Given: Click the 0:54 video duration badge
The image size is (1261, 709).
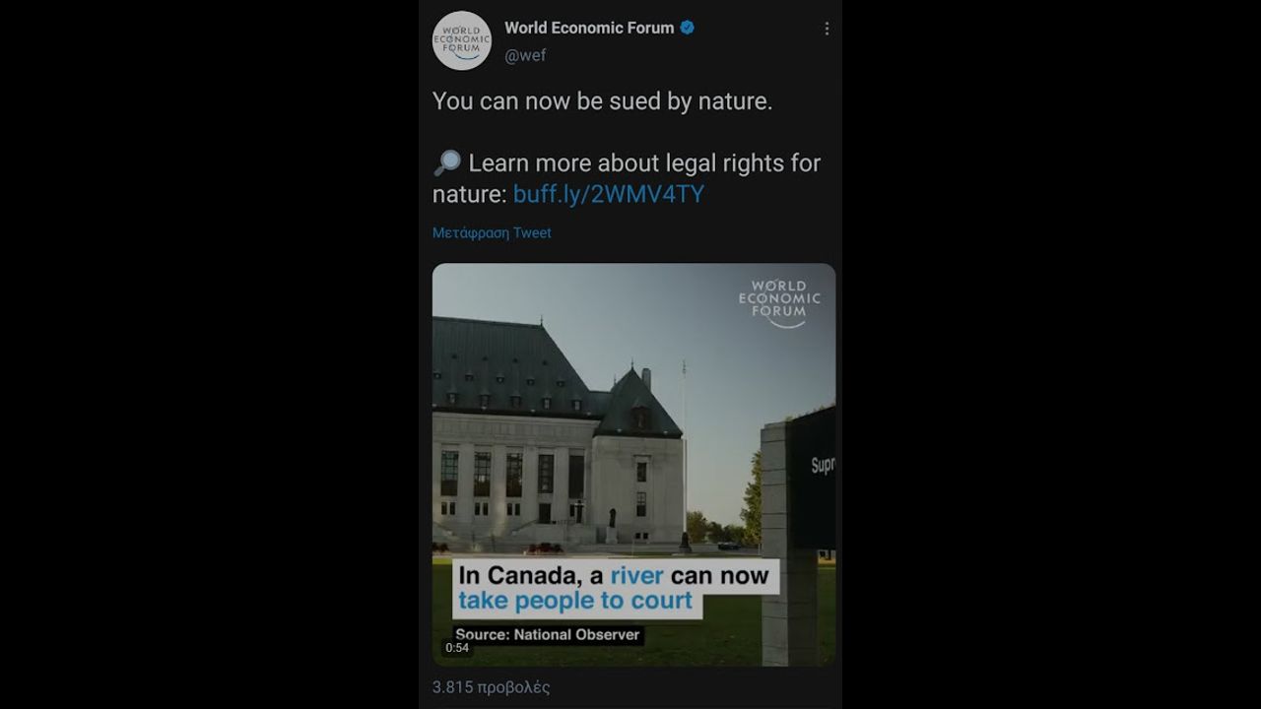Looking at the screenshot, I should tap(457, 648).
